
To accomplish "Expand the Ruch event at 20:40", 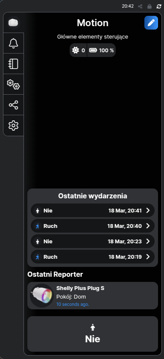I will tap(93, 226).
